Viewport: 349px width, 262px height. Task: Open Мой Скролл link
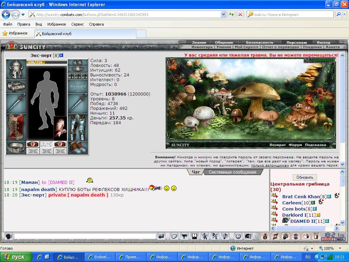pyautogui.click(x=246, y=47)
